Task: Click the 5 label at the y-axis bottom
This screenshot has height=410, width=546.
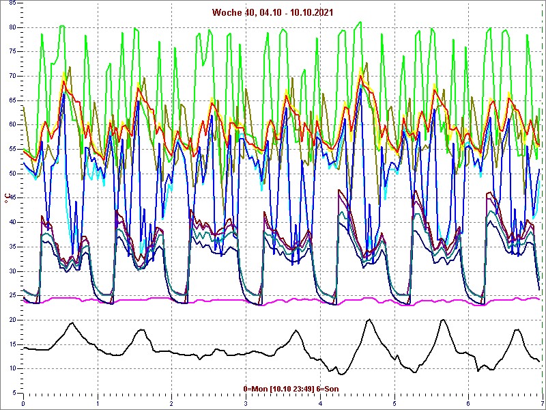Action: [x=14, y=393]
